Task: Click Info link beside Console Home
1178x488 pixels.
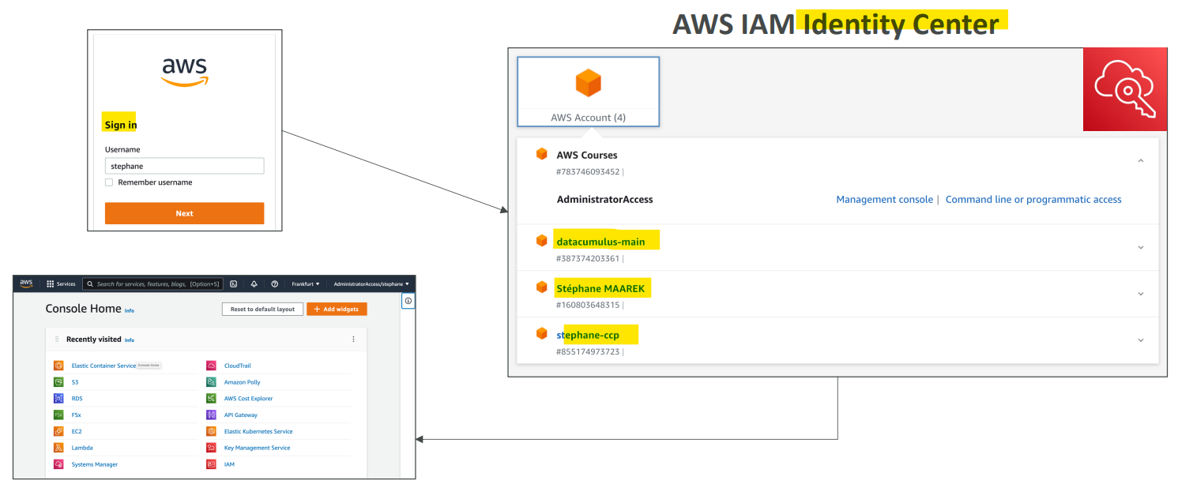Action: click(x=130, y=310)
